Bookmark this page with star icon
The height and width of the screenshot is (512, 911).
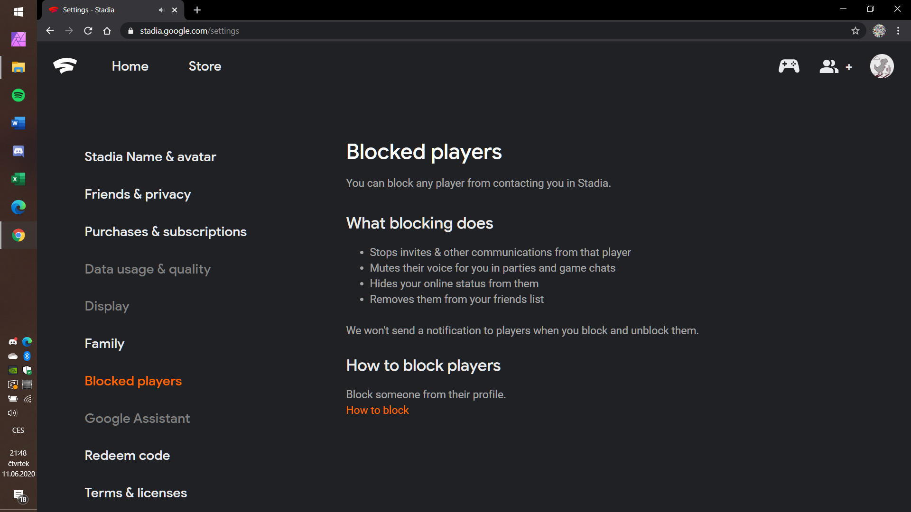tap(855, 31)
